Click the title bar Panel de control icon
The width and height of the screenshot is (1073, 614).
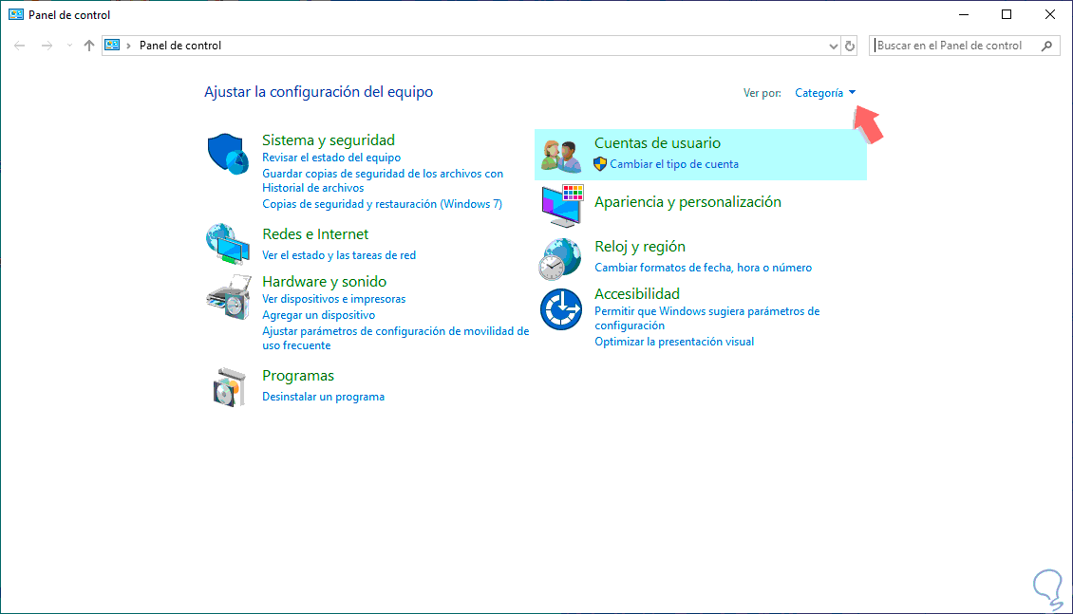pyautogui.click(x=16, y=14)
